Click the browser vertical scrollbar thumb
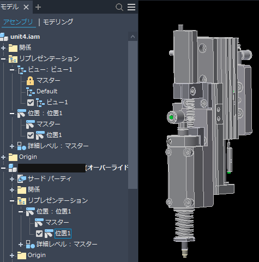The image size is (259, 262). point(132,115)
